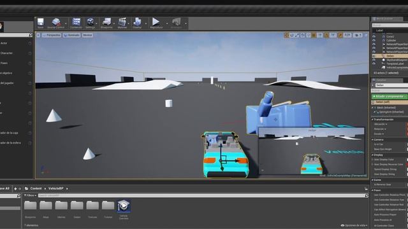The width and height of the screenshot is (408, 229).
Task: Expand Source Control dropdown arrow
Action: 66,24
